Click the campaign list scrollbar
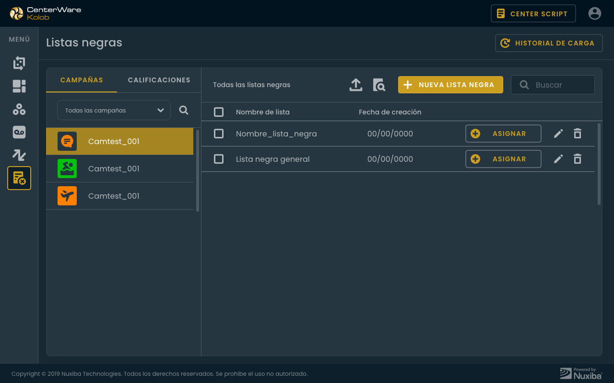Screen dimensions: 614x383 [x=198, y=170]
